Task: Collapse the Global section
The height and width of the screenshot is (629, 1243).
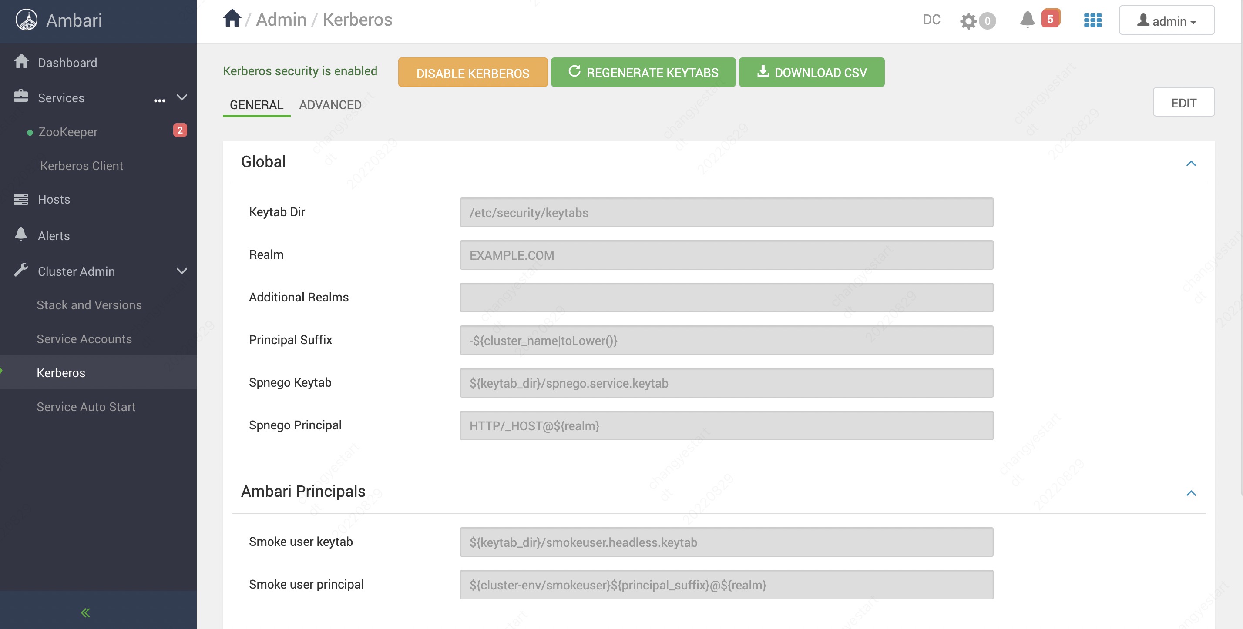Action: pyautogui.click(x=1191, y=164)
